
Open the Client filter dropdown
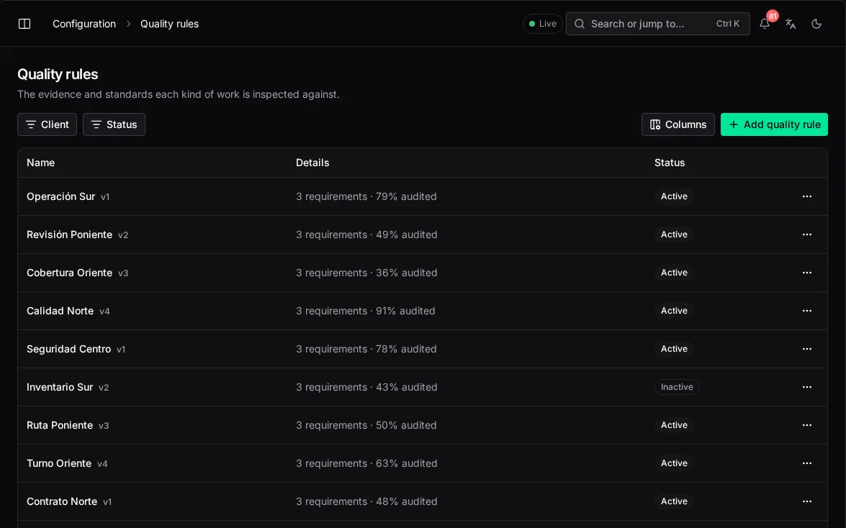[x=47, y=124]
